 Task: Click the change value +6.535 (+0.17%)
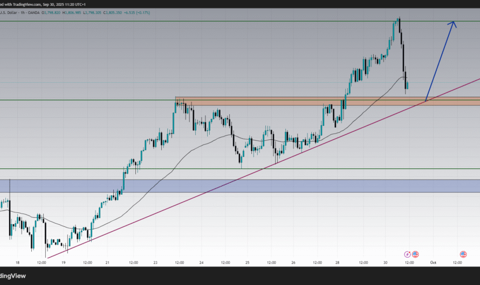[137, 13]
